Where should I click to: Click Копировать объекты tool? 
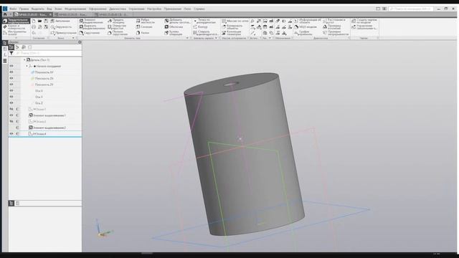pyautogui.click(x=232, y=27)
